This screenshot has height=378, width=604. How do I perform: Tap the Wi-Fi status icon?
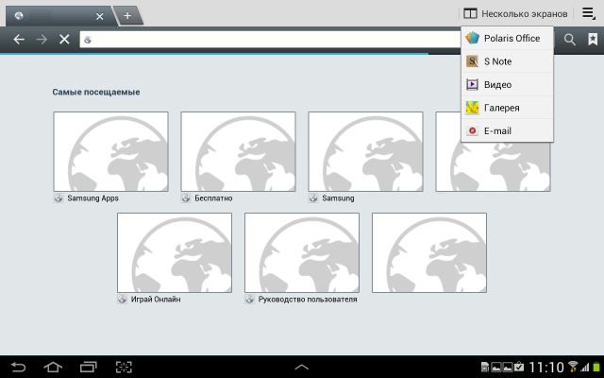(573, 367)
